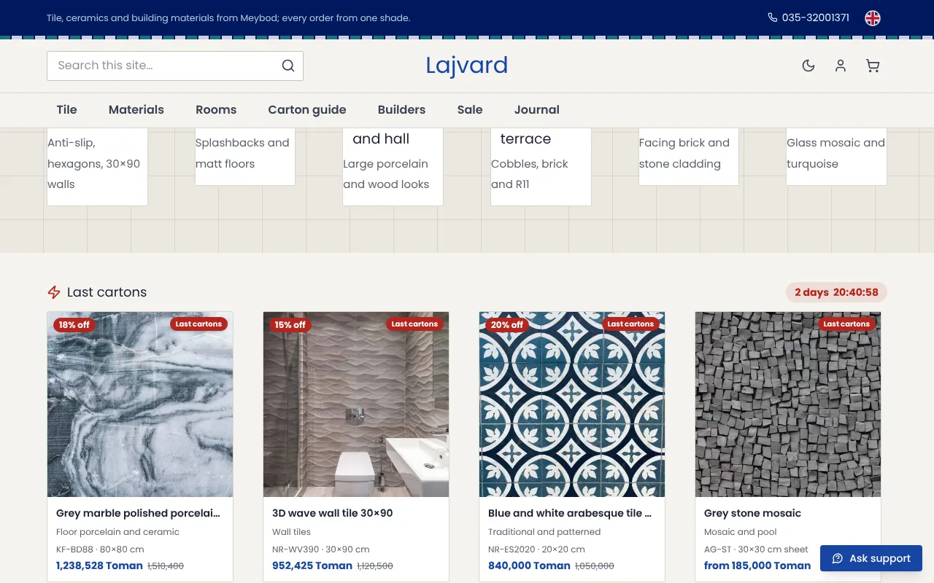Open the 3D wave wall tile 30×90 title
This screenshot has height=583, width=934.
[x=333, y=513]
